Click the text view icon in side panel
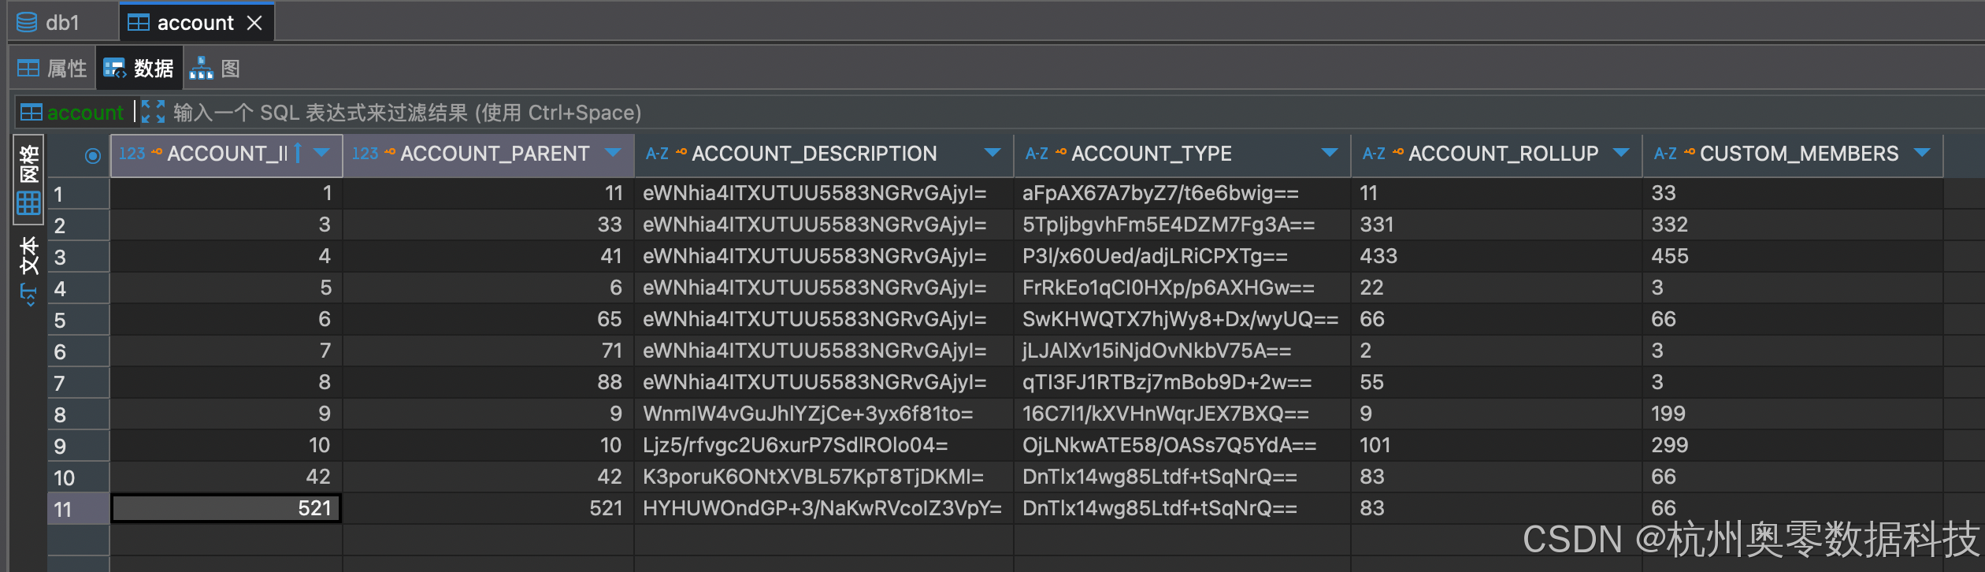Image resolution: width=1985 pixels, height=572 pixels. pos(28,295)
